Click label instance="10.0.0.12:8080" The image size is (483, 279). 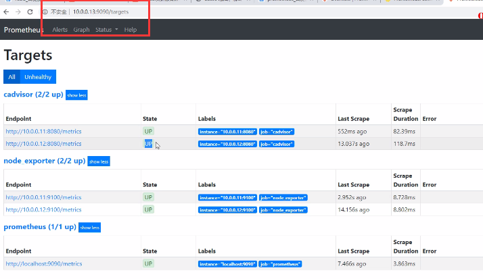tap(227, 144)
